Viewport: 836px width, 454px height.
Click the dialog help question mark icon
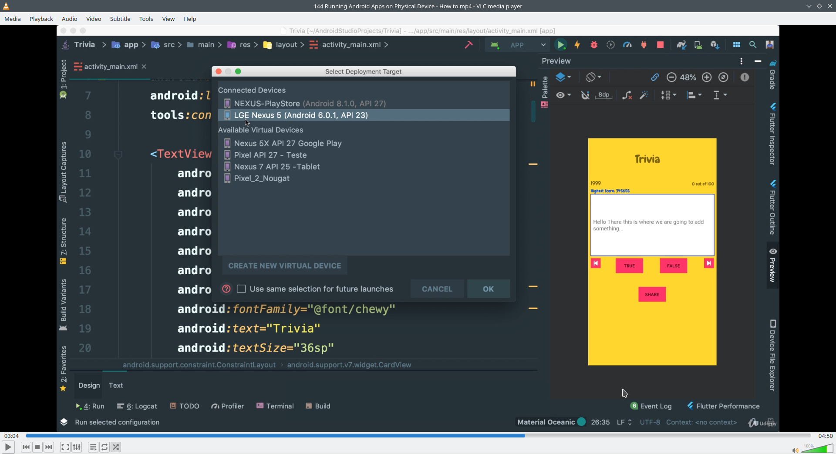[x=226, y=289]
